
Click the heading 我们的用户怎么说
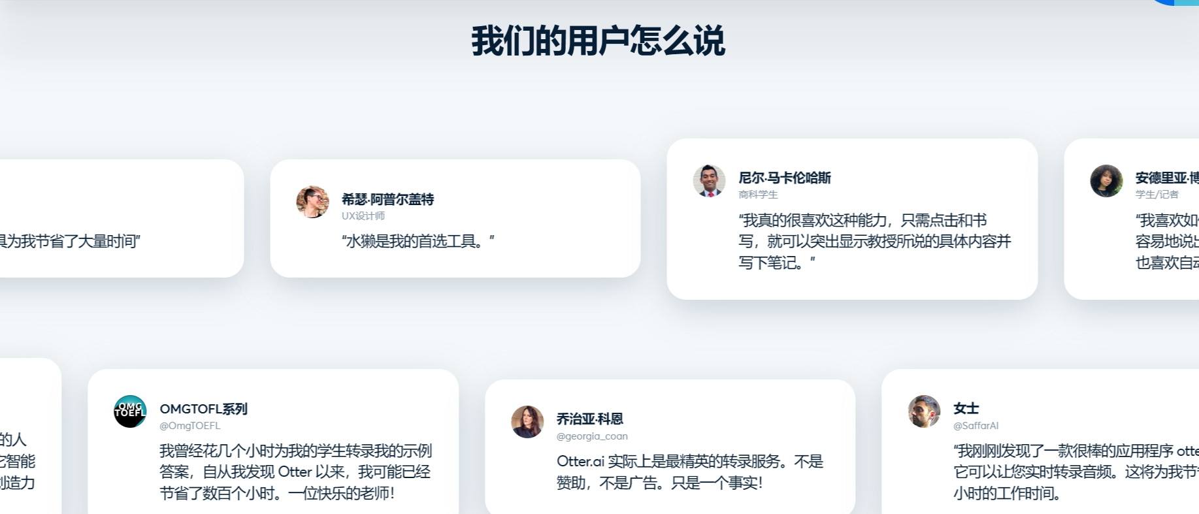[599, 40]
